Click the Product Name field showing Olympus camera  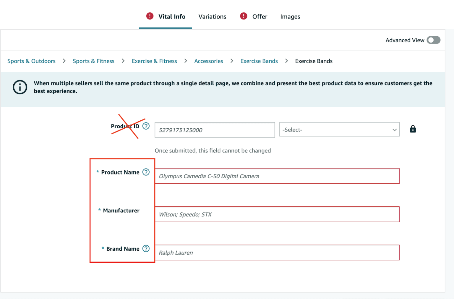click(x=277, y=176)
